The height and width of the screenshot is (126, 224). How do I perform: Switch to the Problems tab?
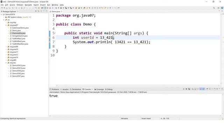[54, 89]
